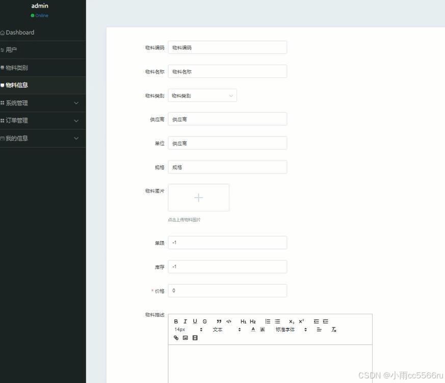The width and height of the screenshot is (445, 383).
Task: Click into the 单位 input field
Action: point(227,143)
